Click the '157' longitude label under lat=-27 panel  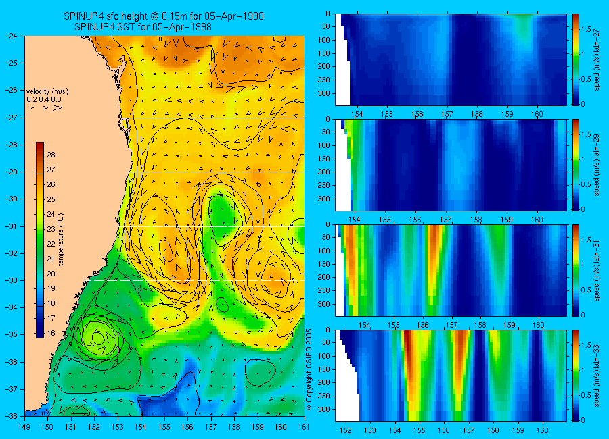[x=447, y=114]
